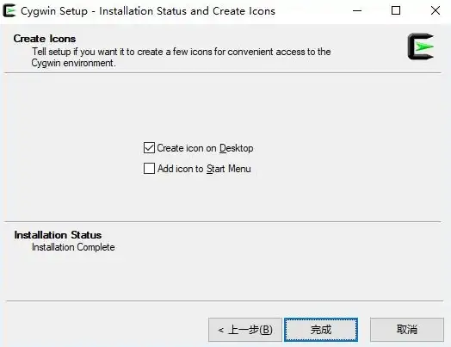The height and width of the screenshot is (347, 451).
Task: Close the Cygwin Setup window with X
Action: coord(436,10)
